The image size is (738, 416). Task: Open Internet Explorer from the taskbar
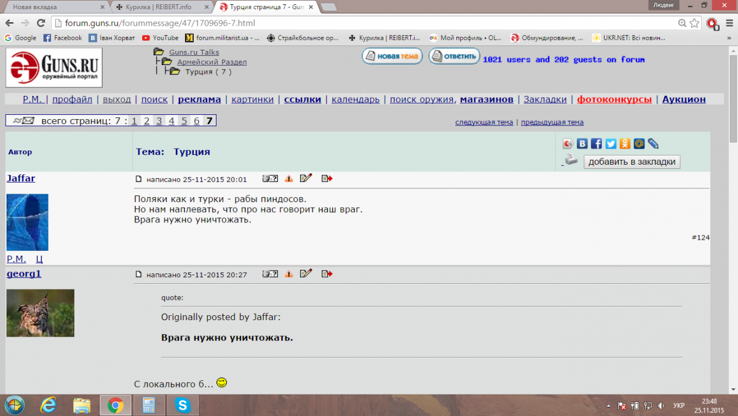click(48, 405)
